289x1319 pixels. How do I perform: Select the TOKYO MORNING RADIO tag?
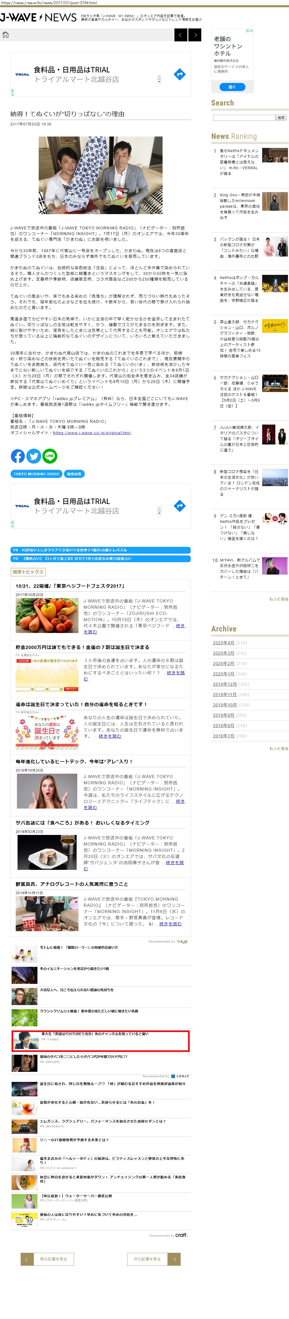pyautogui.click(x=36, y=474)
